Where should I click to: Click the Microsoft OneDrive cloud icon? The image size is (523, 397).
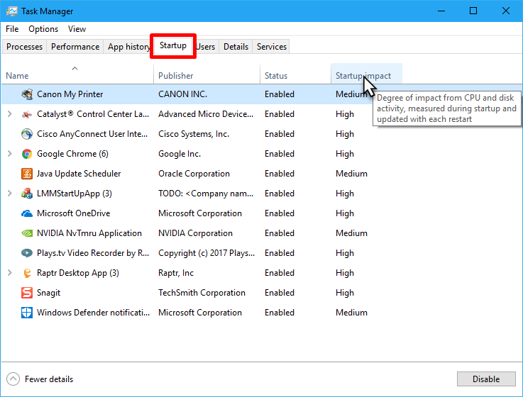pyautogui.click(x=27, y=213)
